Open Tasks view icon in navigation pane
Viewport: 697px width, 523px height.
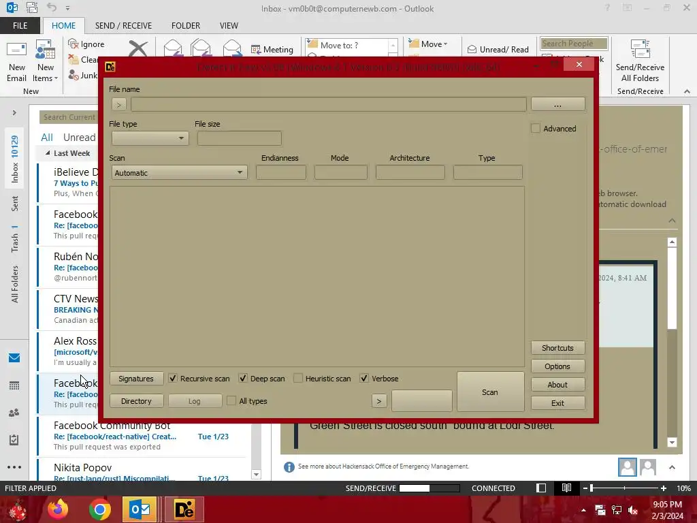pyautogui.click(x=14, y=440)
